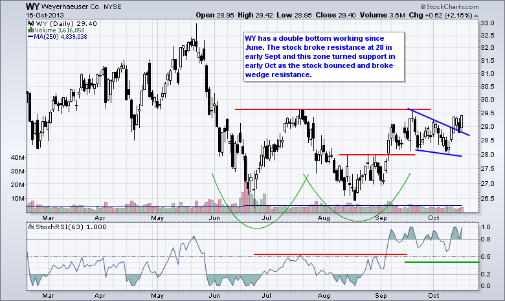This screenshot has height=301, width=505.
Task: Click the 28.0 price axis label
Action: 488,154
